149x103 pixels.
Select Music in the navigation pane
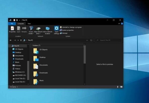(16, 62)
